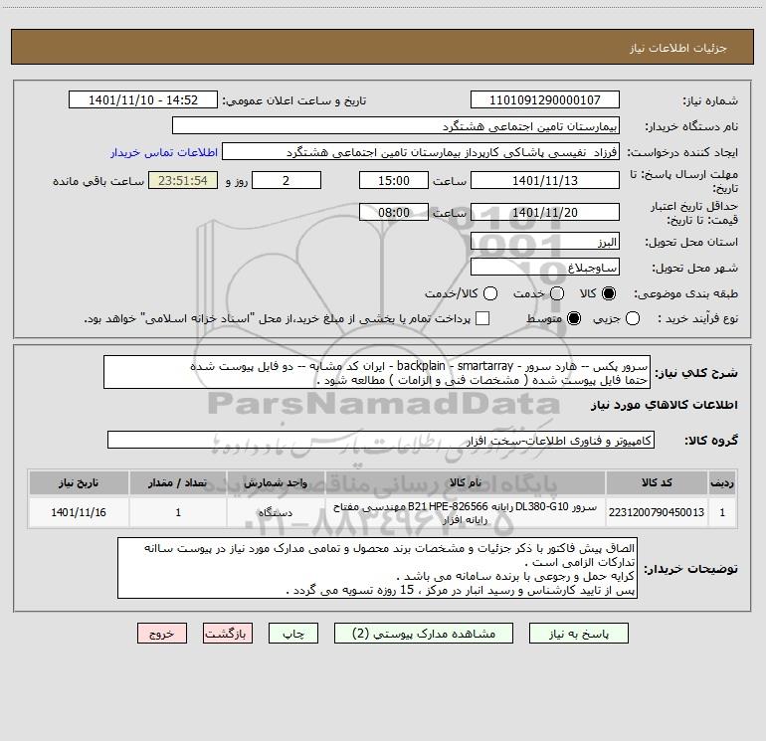Screen dimensions: 766x741
Task: Click the خروج exit button
Action: click(162, 634)
